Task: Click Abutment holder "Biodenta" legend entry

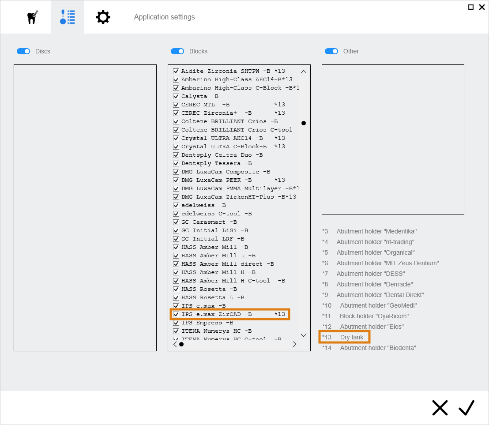Action: pos(378,348)
